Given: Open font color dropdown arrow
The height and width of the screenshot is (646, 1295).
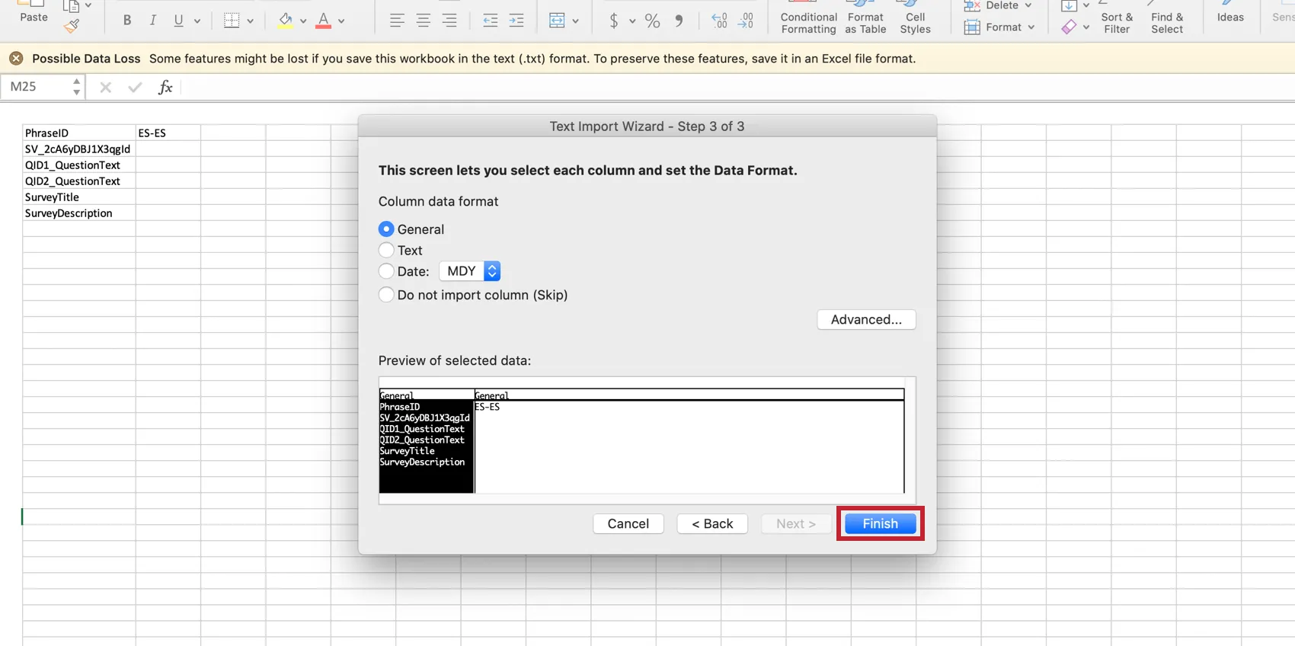Looking at the screenshot, I should pos(341,21).
